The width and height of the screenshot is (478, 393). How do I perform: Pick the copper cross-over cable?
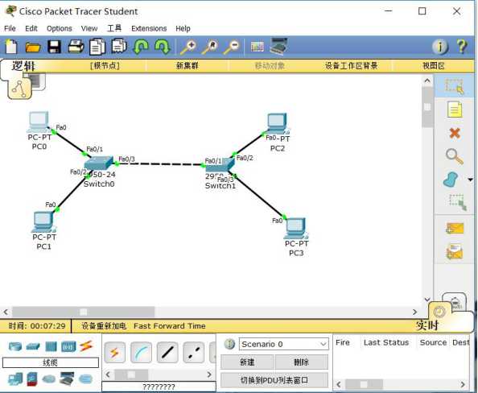coord(194,353)
